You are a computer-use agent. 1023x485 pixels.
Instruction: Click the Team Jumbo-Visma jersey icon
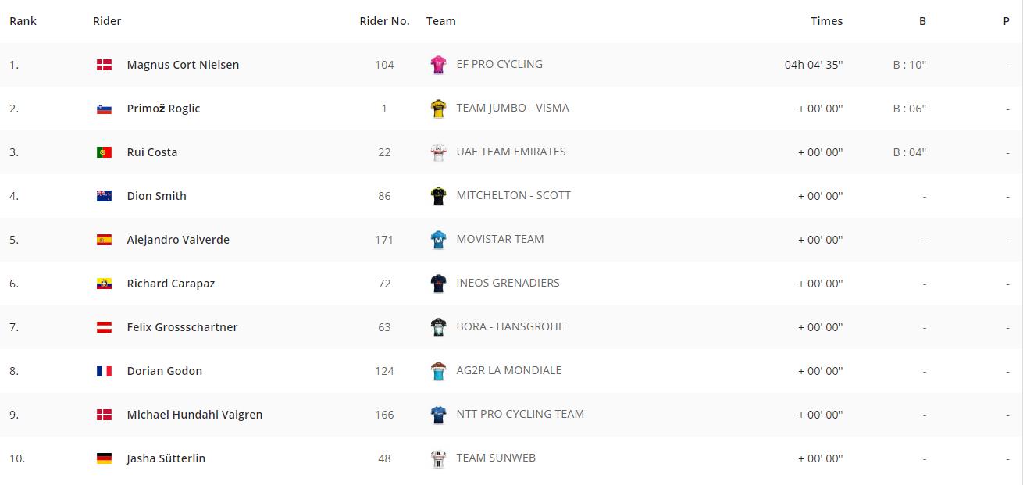click(439, 109)
